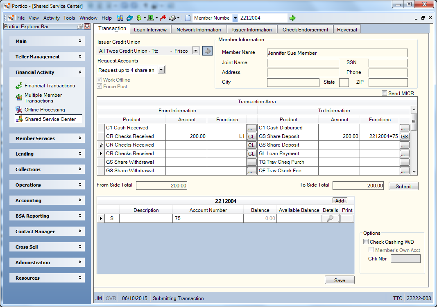Switch to the Loan Interview tab

click(150, 30)
